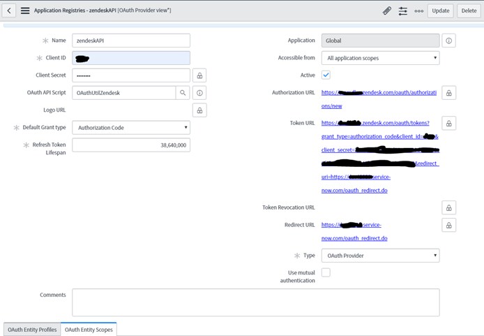Open the Redirect URL oauth_redirect.do link
This screenshot has width=484, height=336.
pyautogui.click(x=354, y=231)
